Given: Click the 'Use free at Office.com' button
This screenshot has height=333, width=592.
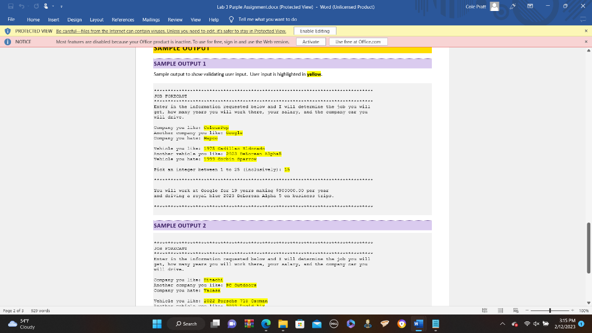Looking at the screenshot, I should pyautogui.click(x=358, y=42).
